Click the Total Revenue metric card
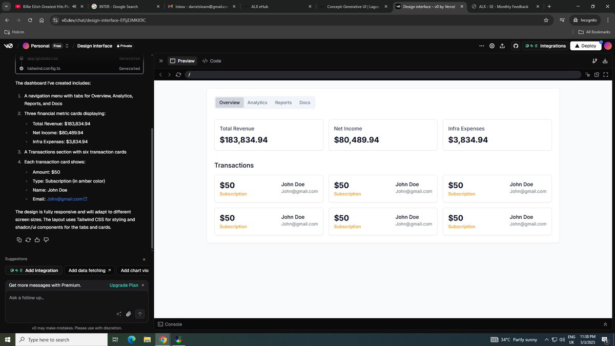Viewport: 615px width, 346px height. [x=269, y=135]
